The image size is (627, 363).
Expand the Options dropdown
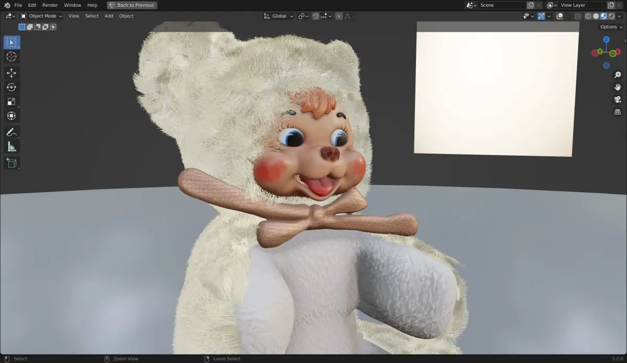click(611, 27)
